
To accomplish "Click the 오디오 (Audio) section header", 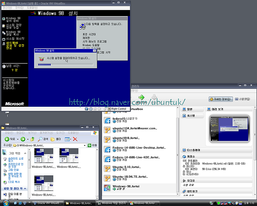I will pos(217,181).
